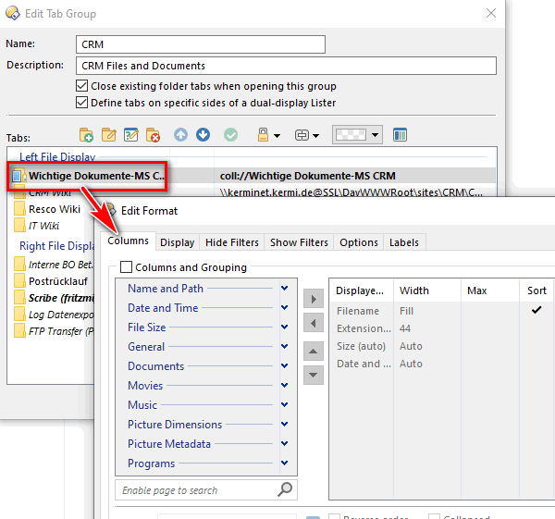
Task: Click the dual-display columns layout icon
Action: [400, 135]
